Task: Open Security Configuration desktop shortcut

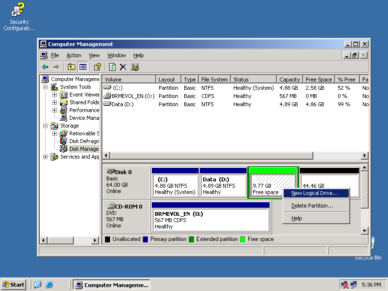Action: pyautogui.click(x=19, y=16)
